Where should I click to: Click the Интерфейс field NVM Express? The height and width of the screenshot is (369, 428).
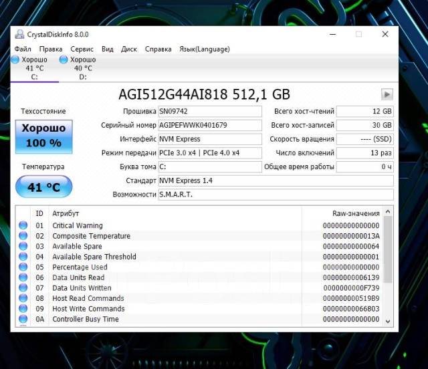[x=210, y=139]
